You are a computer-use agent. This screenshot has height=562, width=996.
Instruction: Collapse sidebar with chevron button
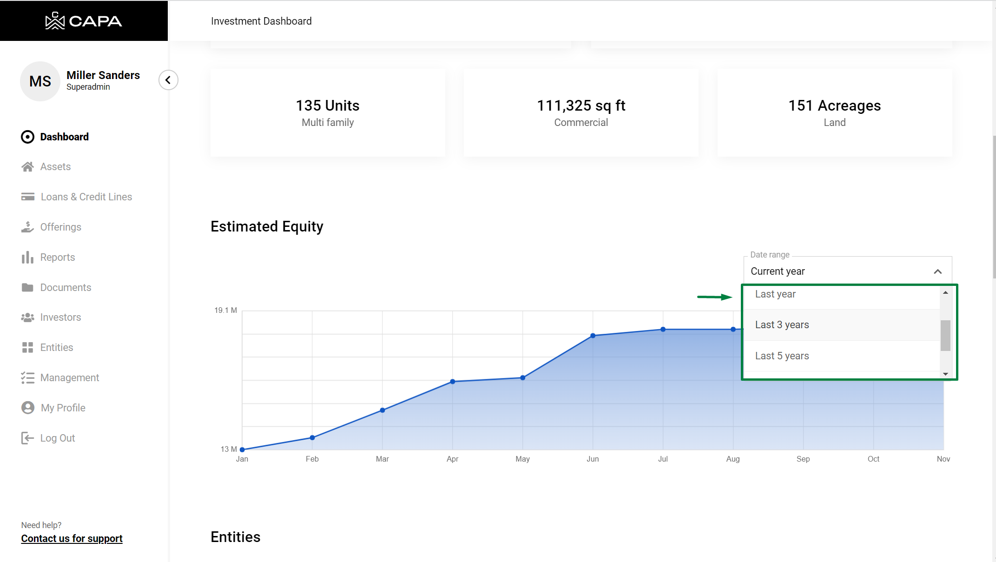[168, 80]
